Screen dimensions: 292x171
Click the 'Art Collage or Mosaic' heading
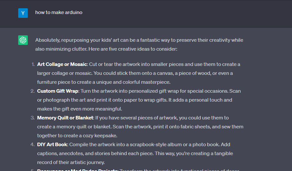pos(62,64)
